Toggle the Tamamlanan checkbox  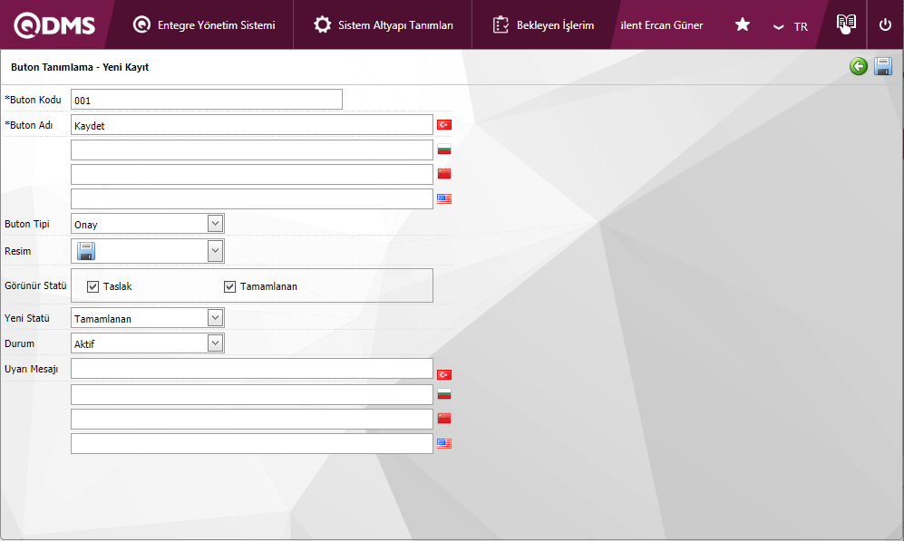[x=229, y=286]
